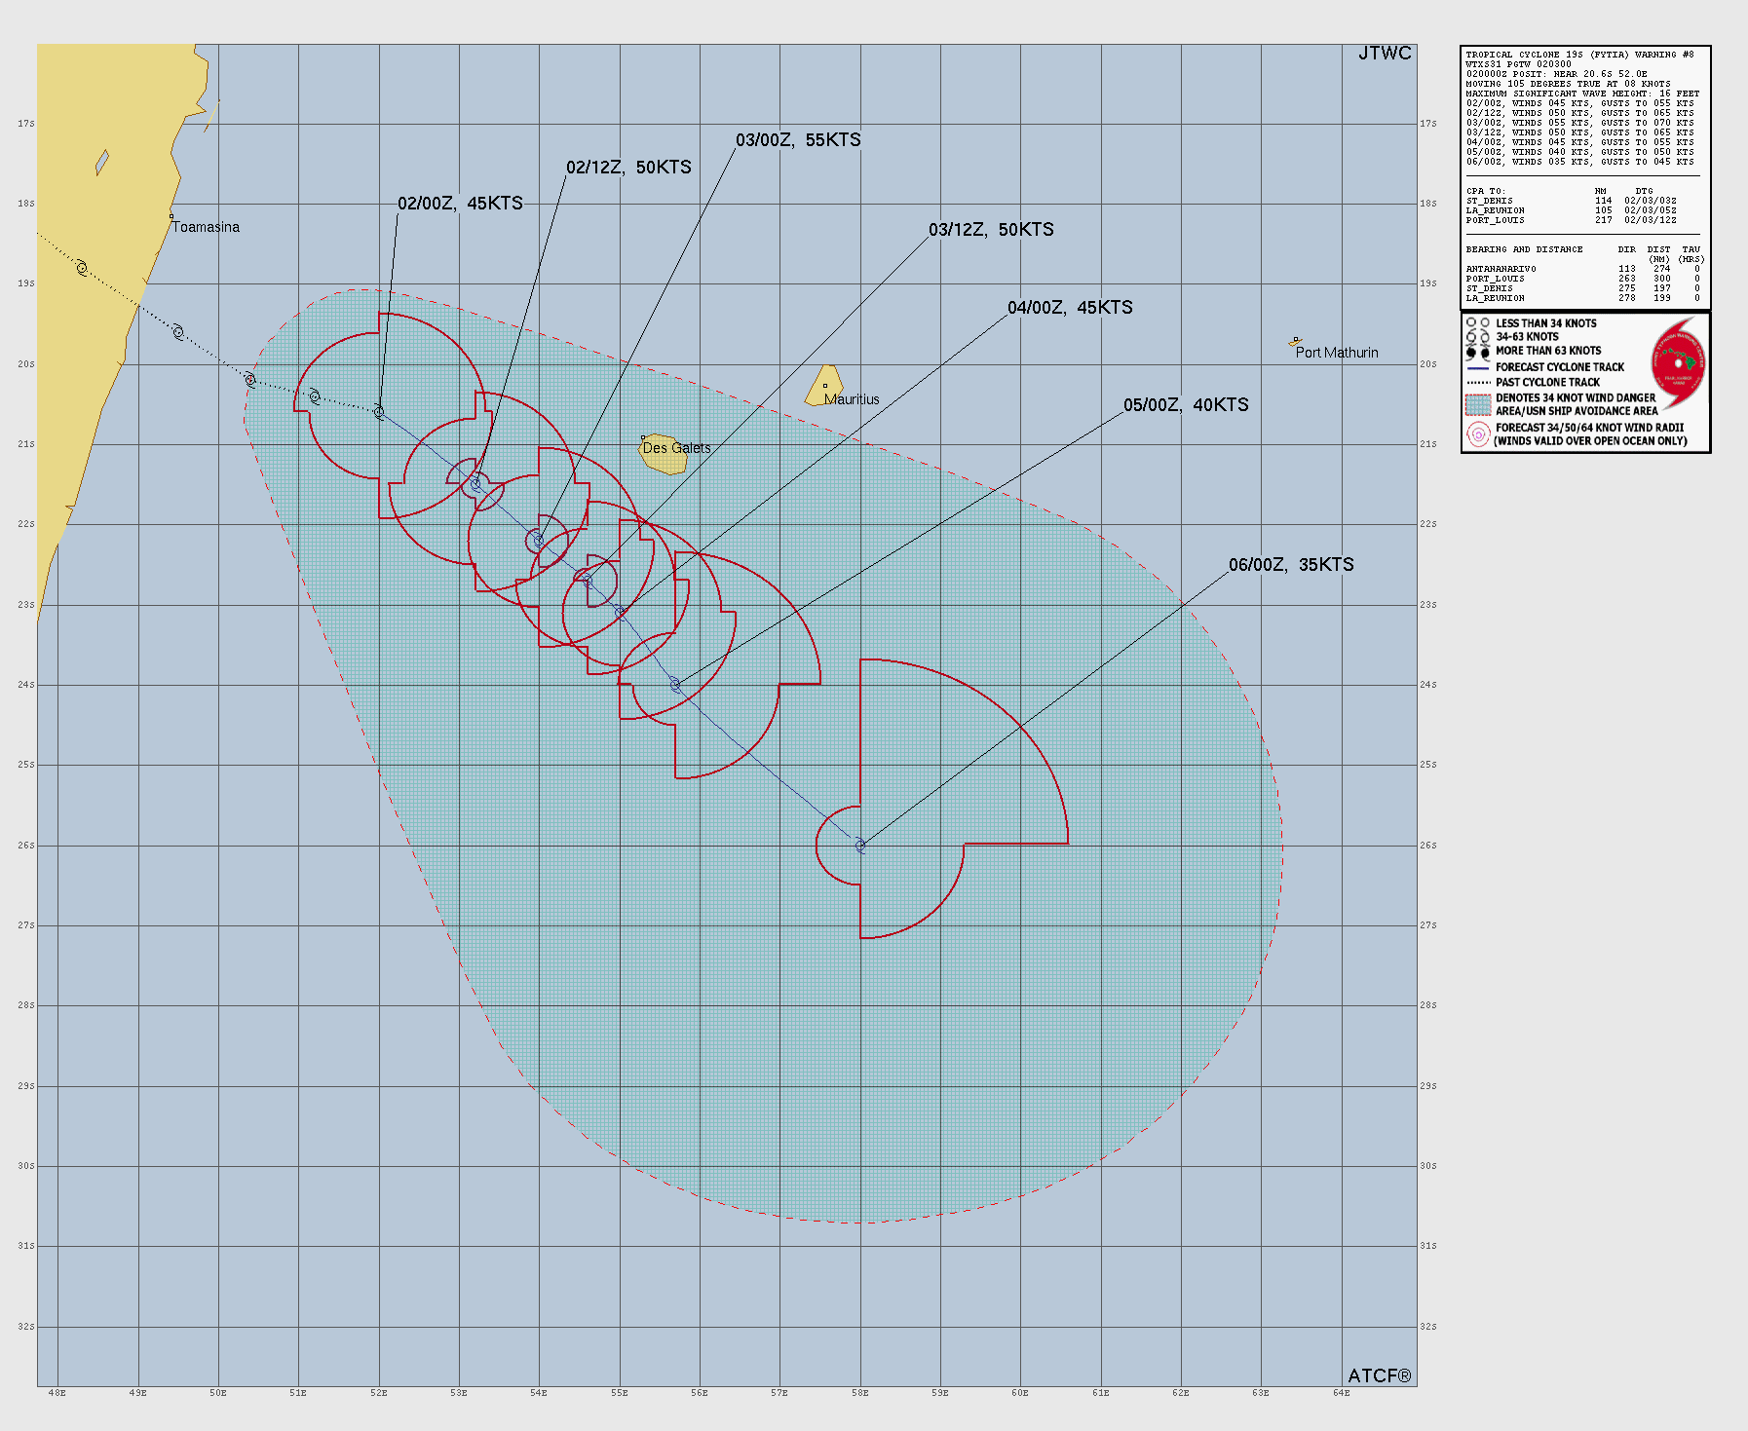Click the '03/00Z, 55KTS' forecast label

click(798, 140)
